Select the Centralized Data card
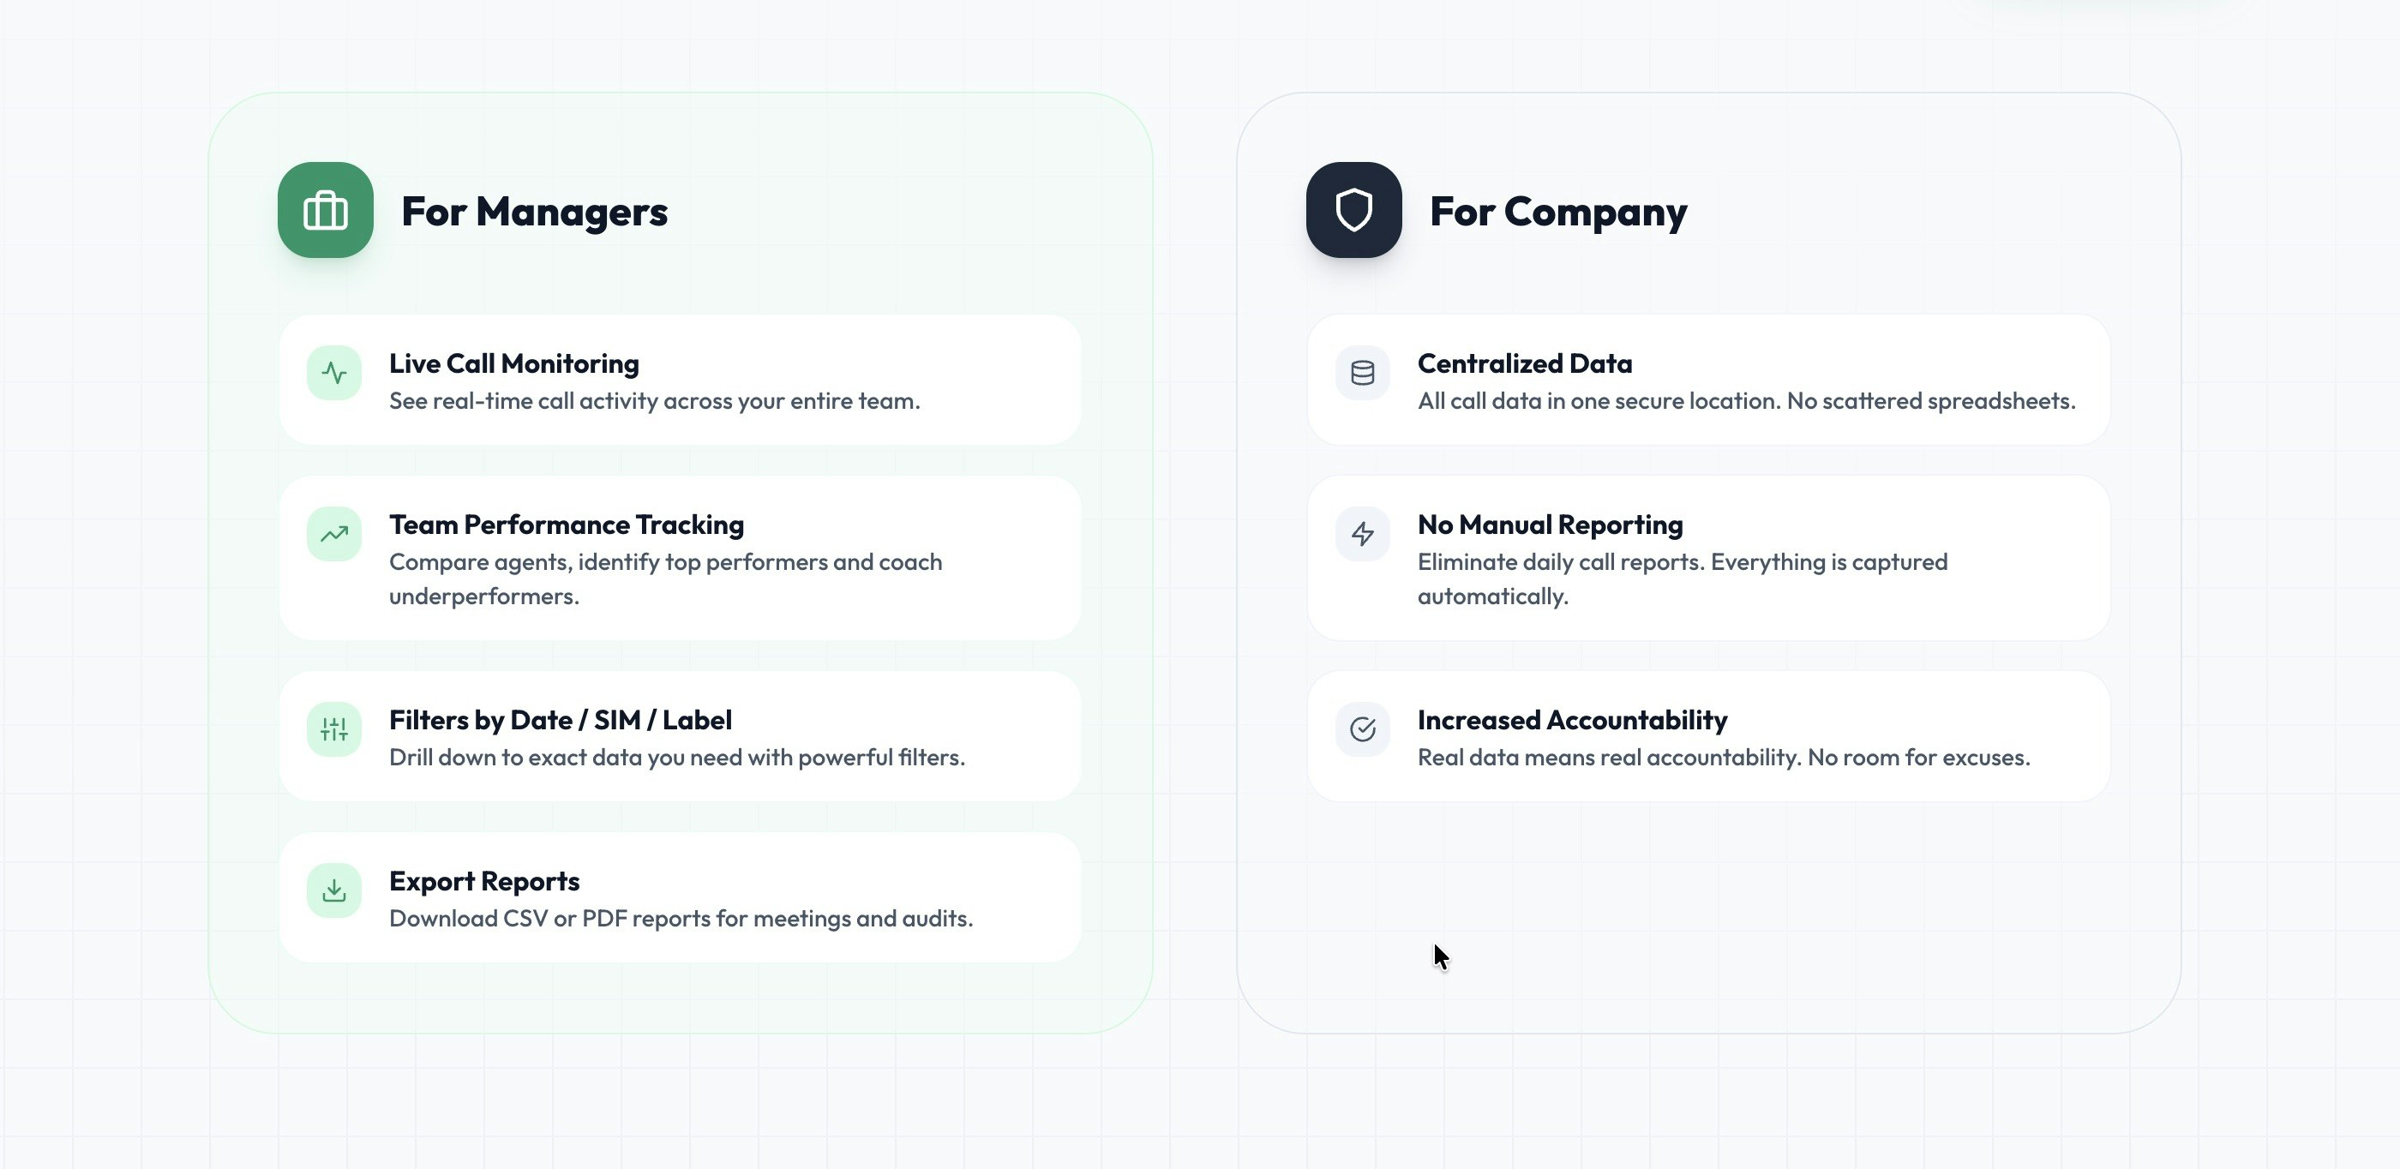Screen dimensions: 2400x1169 click(x=1710, y=379)
